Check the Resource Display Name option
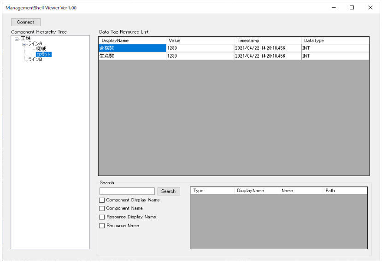Screen dimensions: 382x264 point(102,217)
